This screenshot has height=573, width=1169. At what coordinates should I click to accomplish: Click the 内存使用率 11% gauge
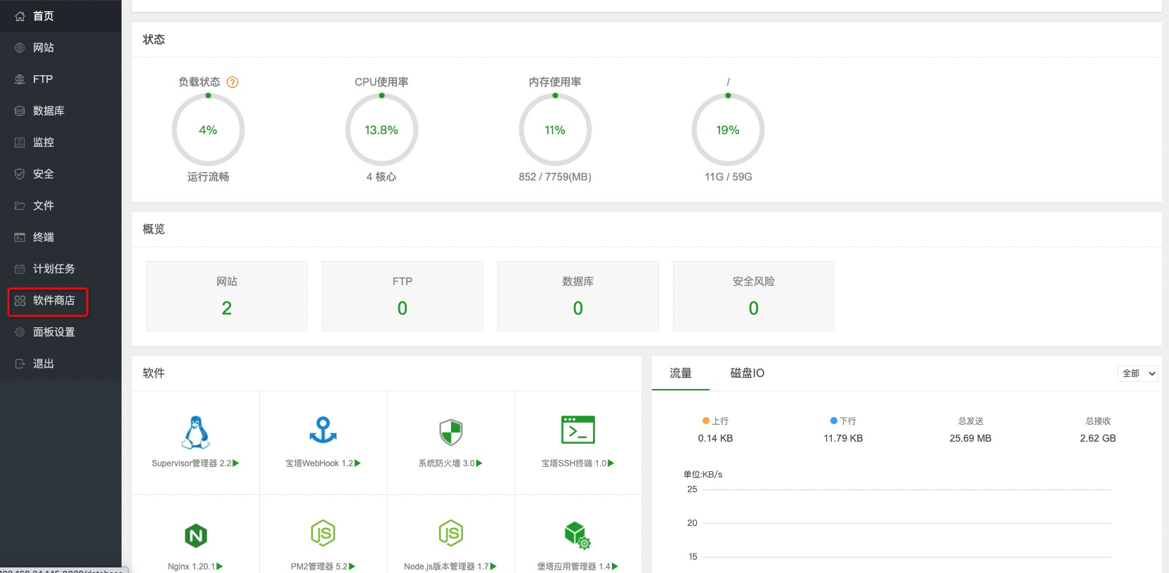click(555, 130)
